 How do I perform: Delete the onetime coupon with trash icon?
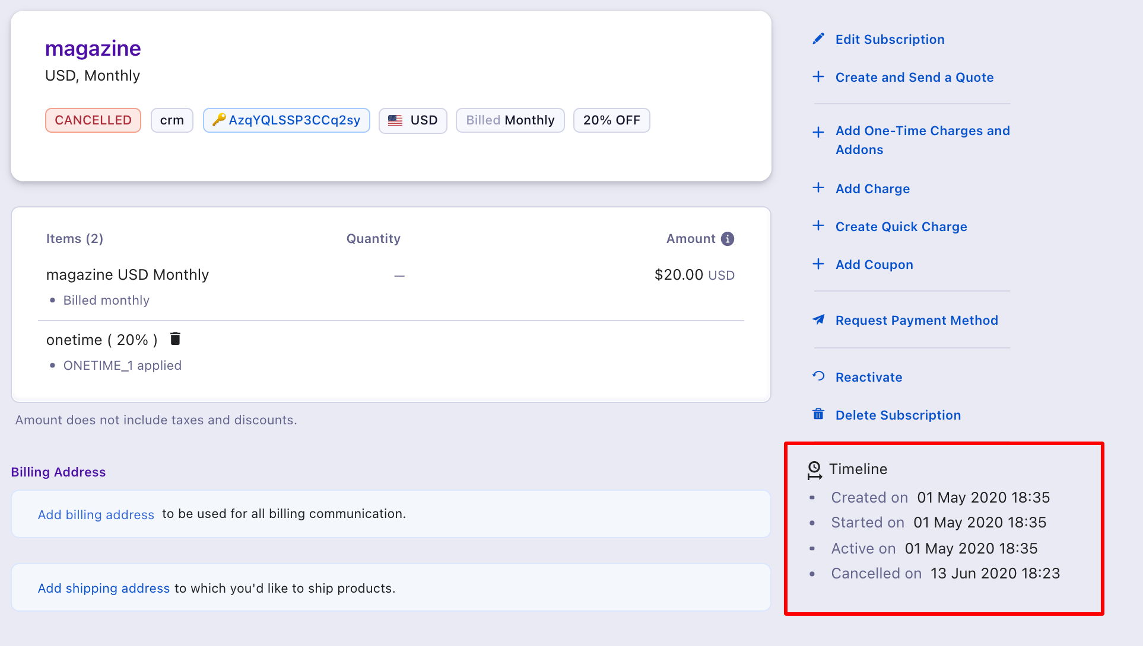(x=175, y=339)
